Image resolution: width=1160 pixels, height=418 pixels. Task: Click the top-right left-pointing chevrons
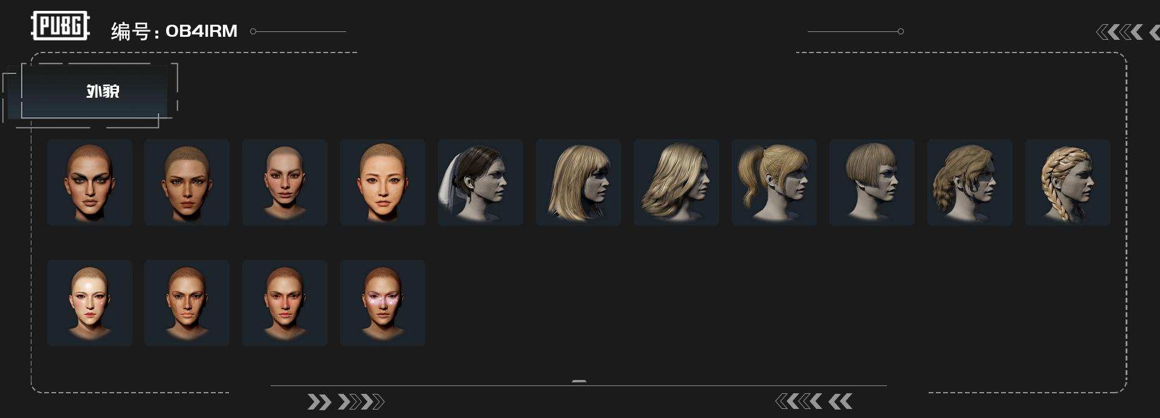click(x=1127, y=32)
